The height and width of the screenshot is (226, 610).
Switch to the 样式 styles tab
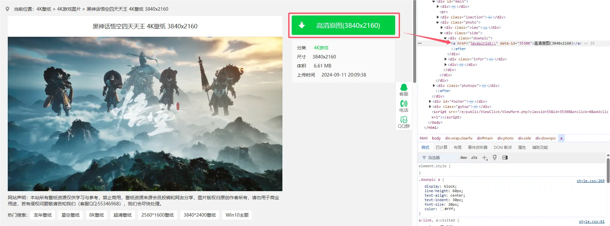425,148
